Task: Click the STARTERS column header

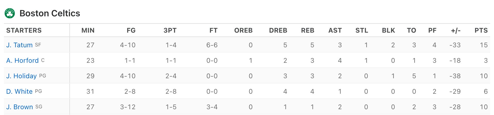Action: tap(24, 30)
